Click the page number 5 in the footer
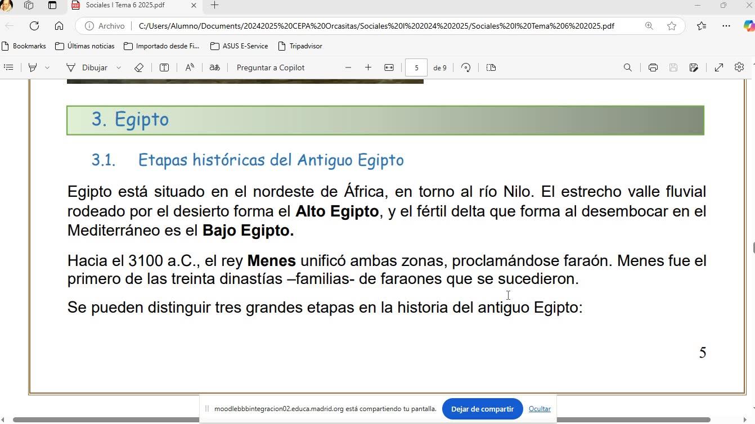The image size is (755, 424). pyautogui.click(x=702, y=353)
